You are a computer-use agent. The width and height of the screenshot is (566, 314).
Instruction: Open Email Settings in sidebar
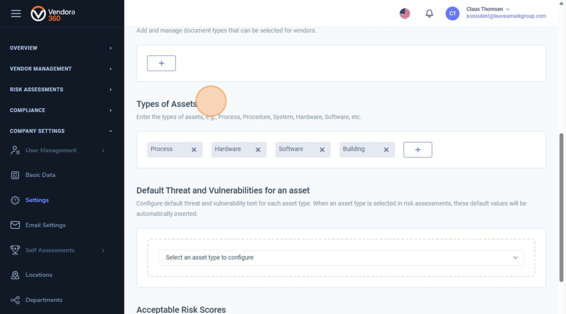click(x=45, y=225)
